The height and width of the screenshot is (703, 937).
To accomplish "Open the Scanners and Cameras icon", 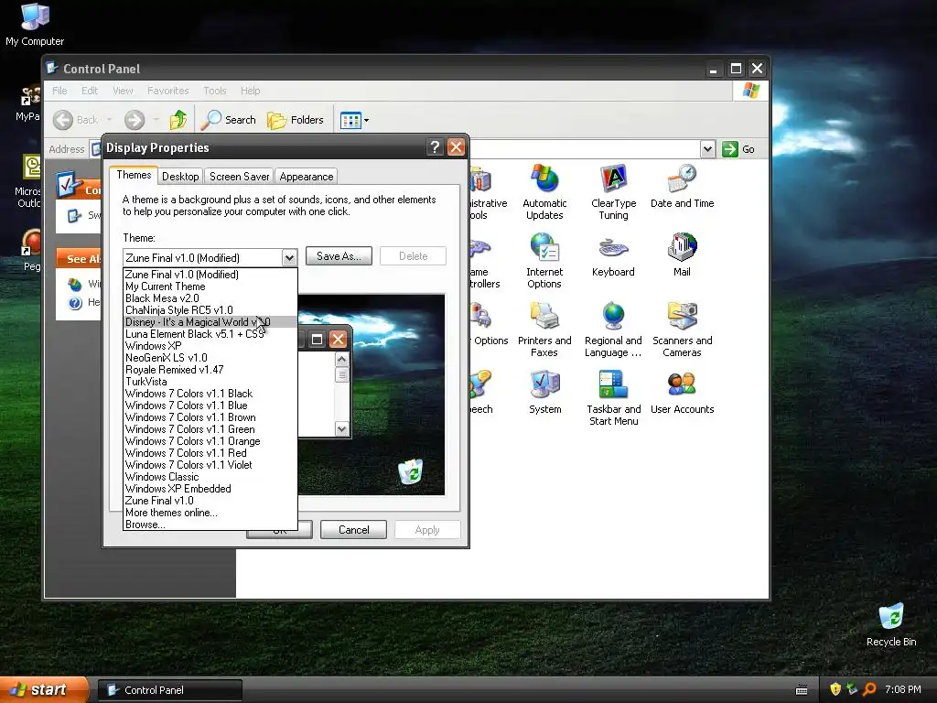I will coord(682,330).
